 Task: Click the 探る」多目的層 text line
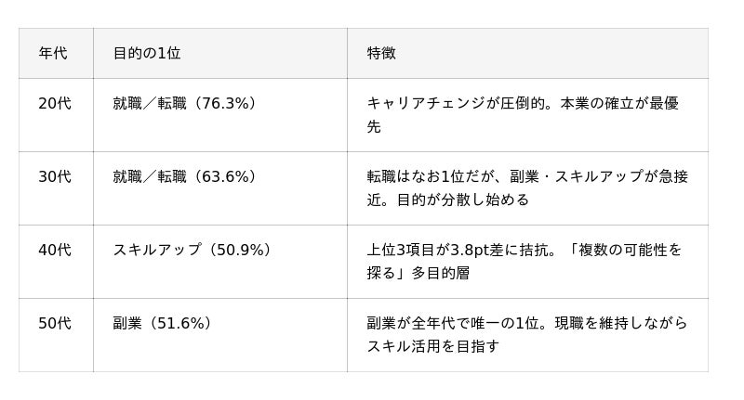click(x=418, y=273)
